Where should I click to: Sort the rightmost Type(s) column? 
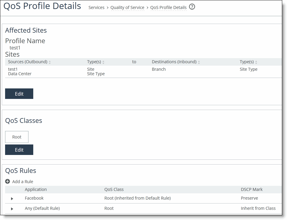click(x=256, y=62)
